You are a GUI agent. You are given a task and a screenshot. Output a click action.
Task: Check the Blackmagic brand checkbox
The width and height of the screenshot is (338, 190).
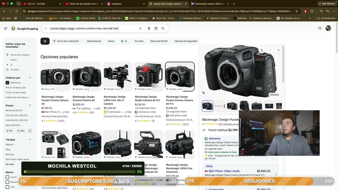pos(7,182)
